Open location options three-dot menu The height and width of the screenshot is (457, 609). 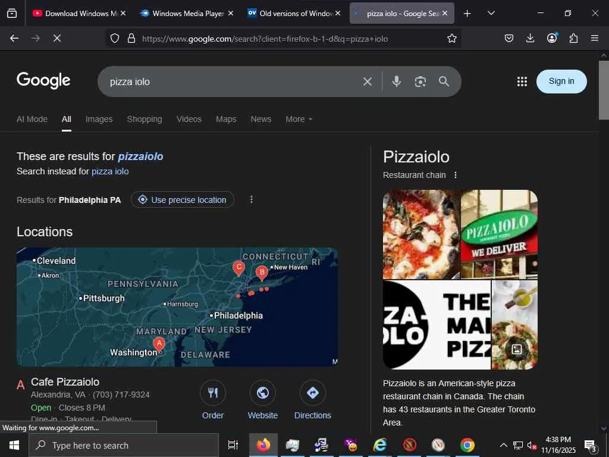tap(252, 199)
